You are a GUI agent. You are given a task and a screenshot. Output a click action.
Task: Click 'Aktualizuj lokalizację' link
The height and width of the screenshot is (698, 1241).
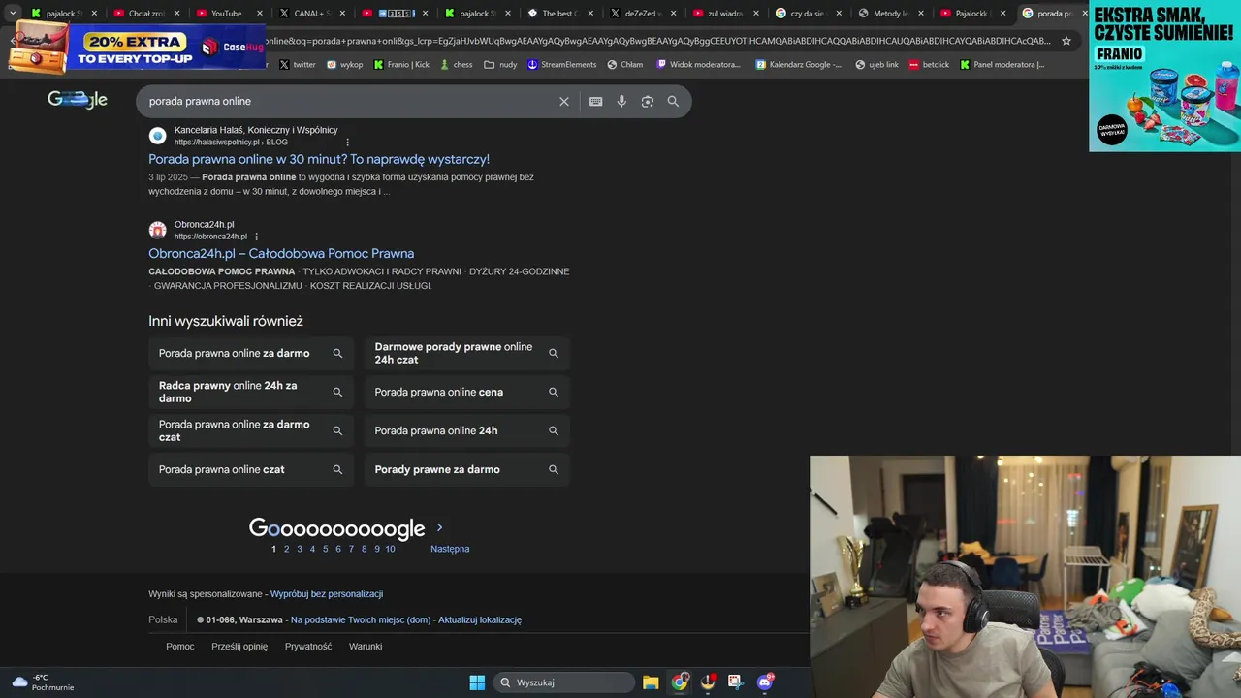click(x=480, y=620)
